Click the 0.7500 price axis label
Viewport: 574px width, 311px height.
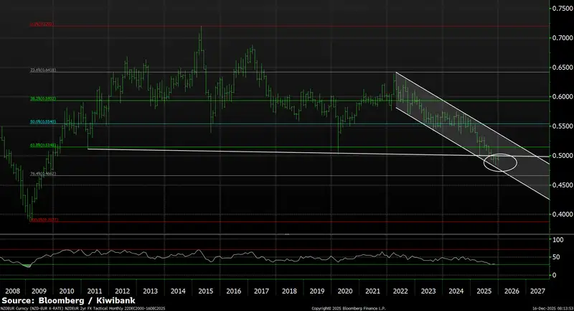point(560,8)
